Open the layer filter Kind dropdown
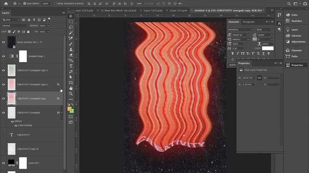The width and height of the screenshot is (309, 173). click(x=11, y=20)
